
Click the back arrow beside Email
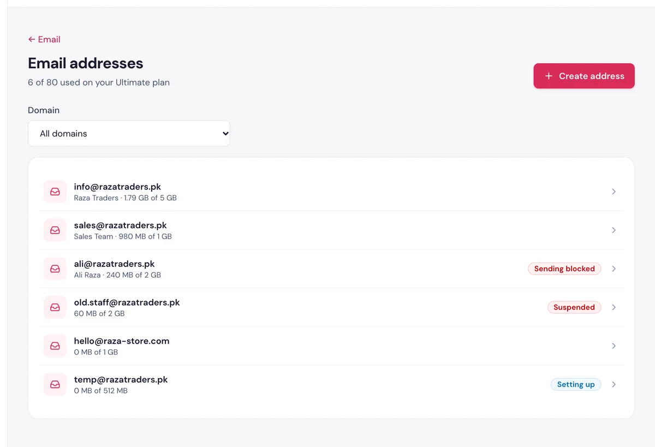(x=32, y=39)
